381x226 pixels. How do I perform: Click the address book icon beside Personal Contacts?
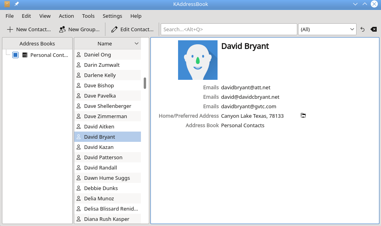point(25,55)
